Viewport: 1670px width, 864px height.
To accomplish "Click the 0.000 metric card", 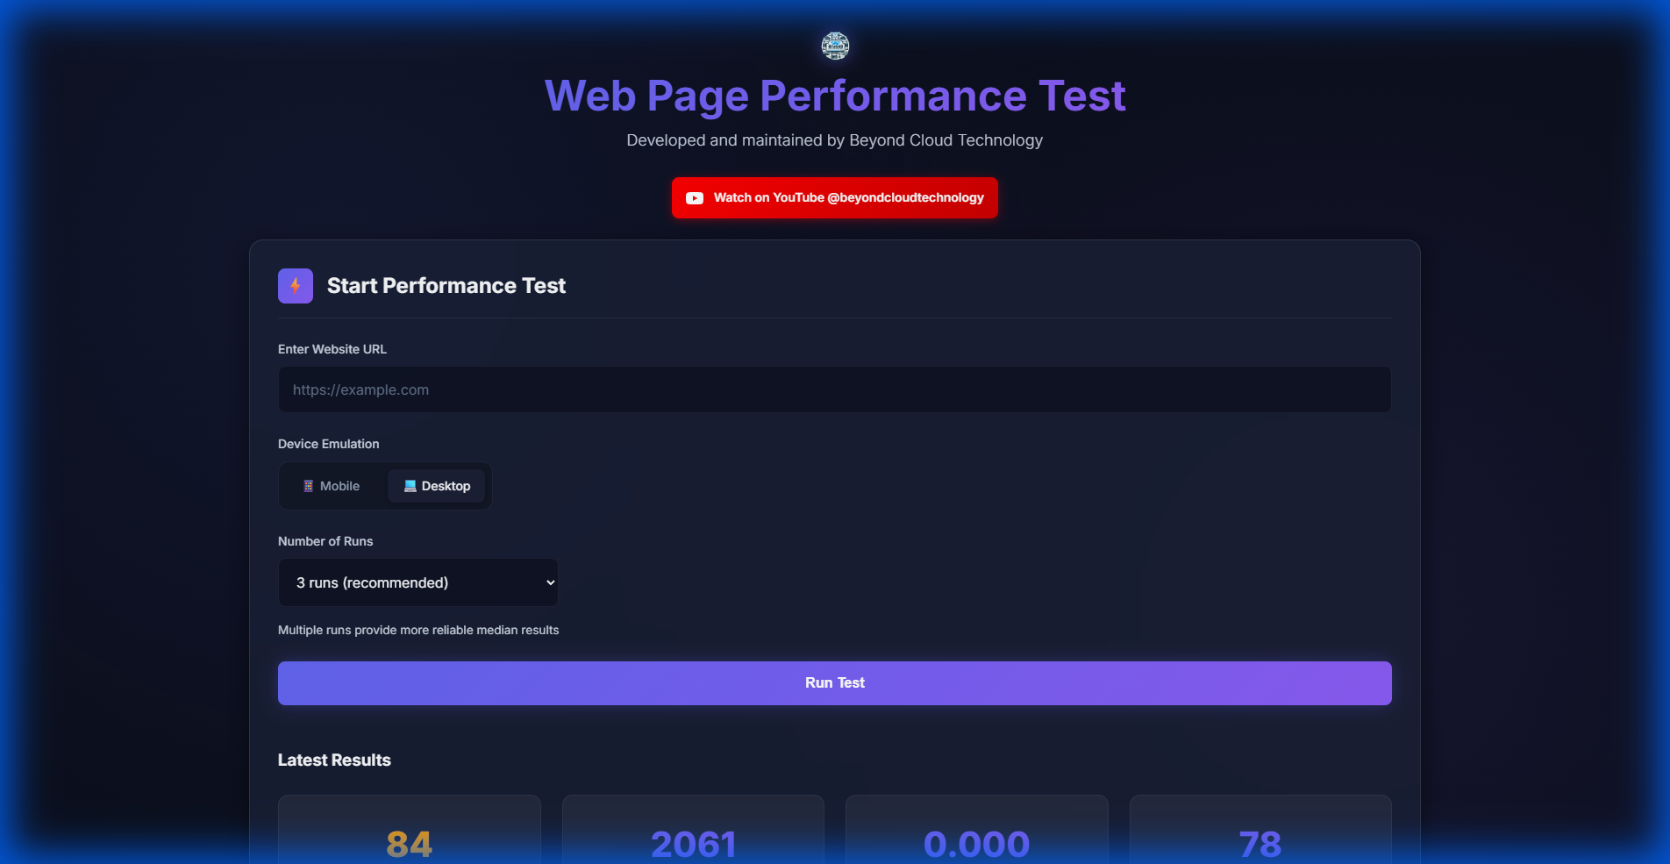I will [x=976, y=829].
